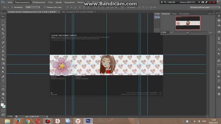
Task: Open the Файл menu
Action: [x=10, y=2]
